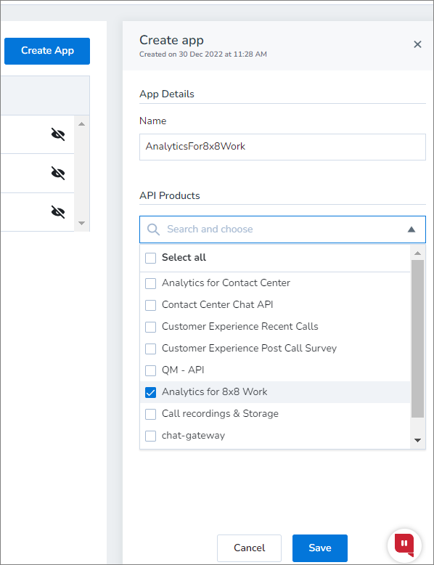Click the search magnifier icon in API Products

[x=153, y=229]
